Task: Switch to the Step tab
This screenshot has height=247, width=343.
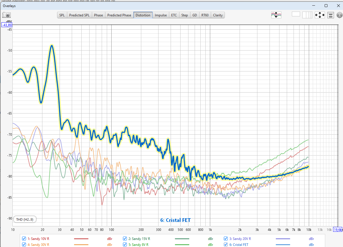Action: [x=184, y=15]
